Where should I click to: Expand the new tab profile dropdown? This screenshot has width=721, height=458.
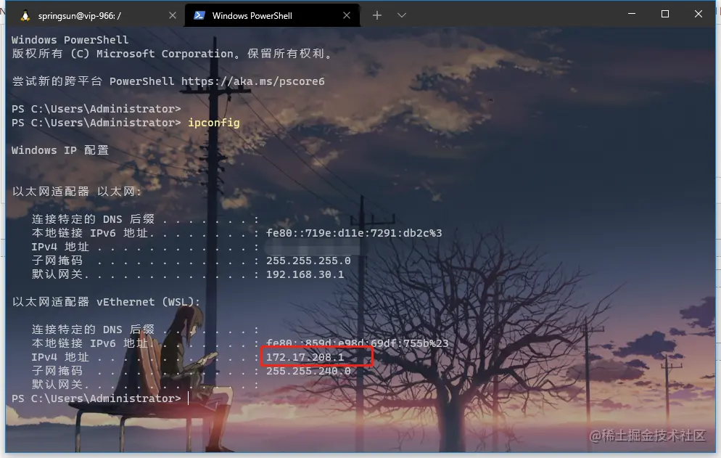coord(402,16)
